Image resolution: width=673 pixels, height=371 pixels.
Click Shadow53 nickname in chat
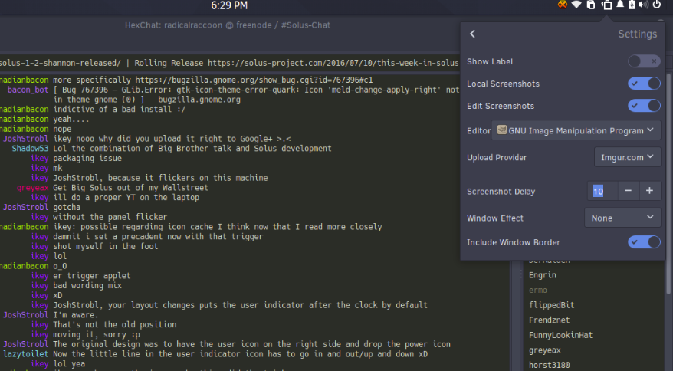(30, 149)
